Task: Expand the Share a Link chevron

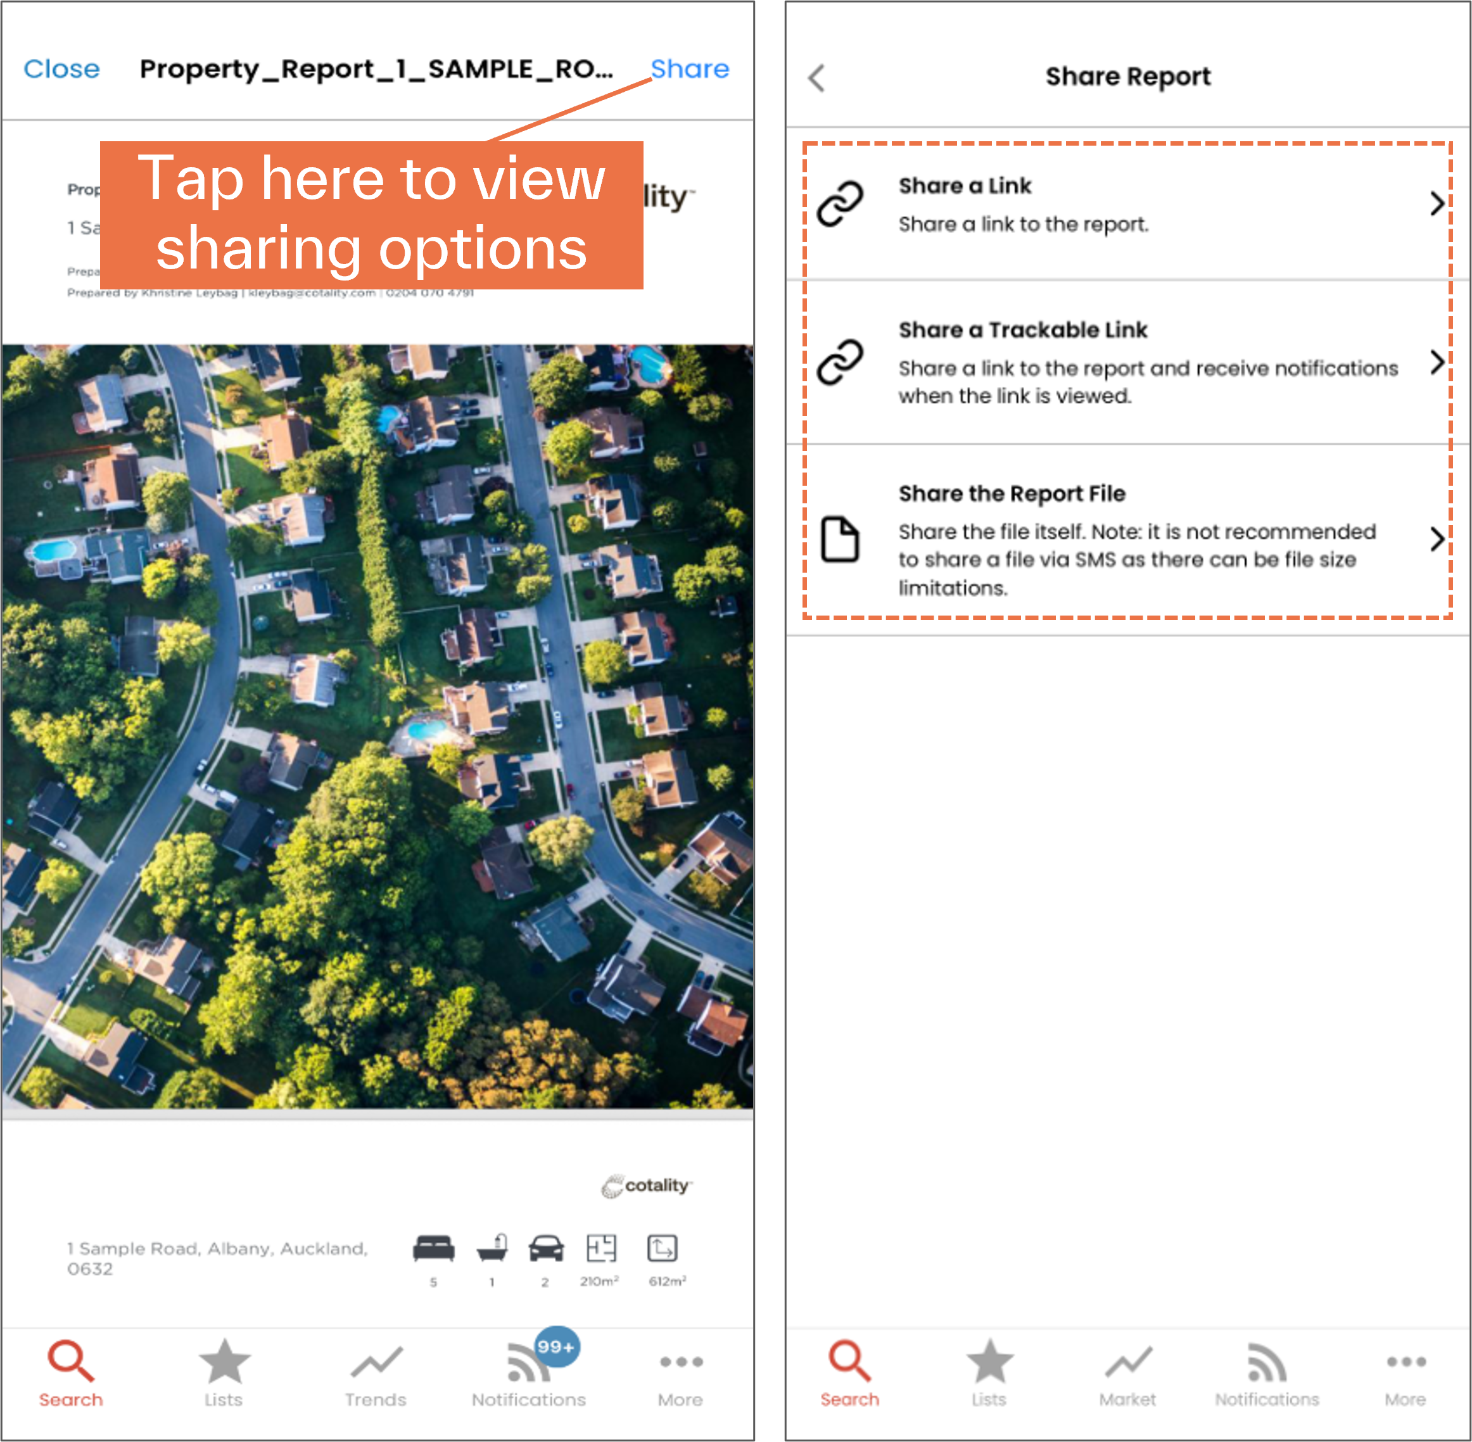Action: click(x=1437, y=203)
